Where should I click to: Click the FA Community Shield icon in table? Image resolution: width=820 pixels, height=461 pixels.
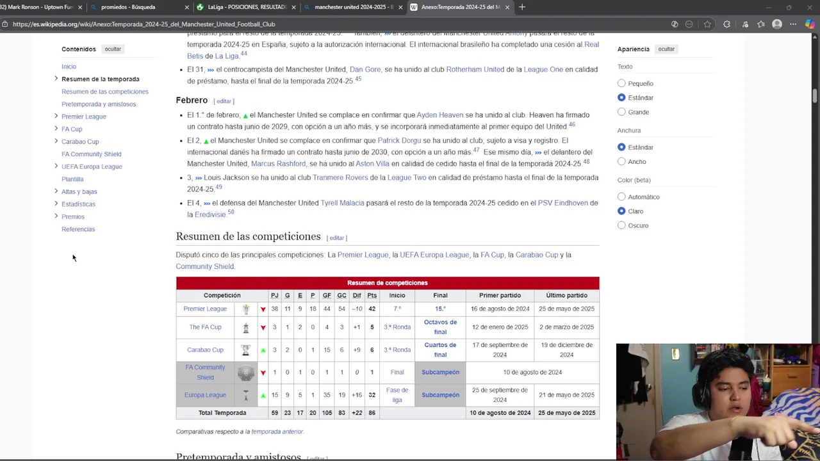[246, 373]
